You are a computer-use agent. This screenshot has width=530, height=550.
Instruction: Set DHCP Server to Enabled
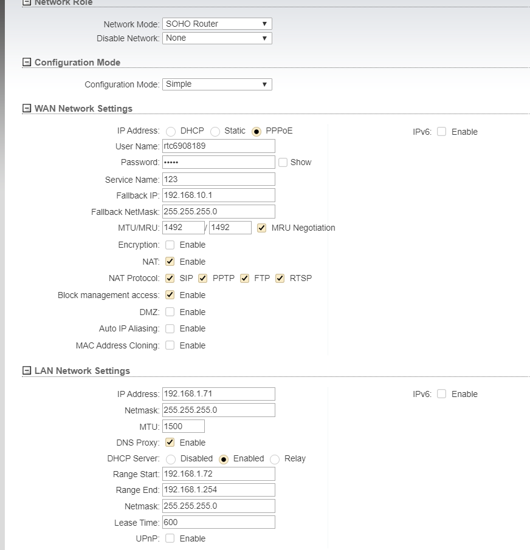pos(224,459)
